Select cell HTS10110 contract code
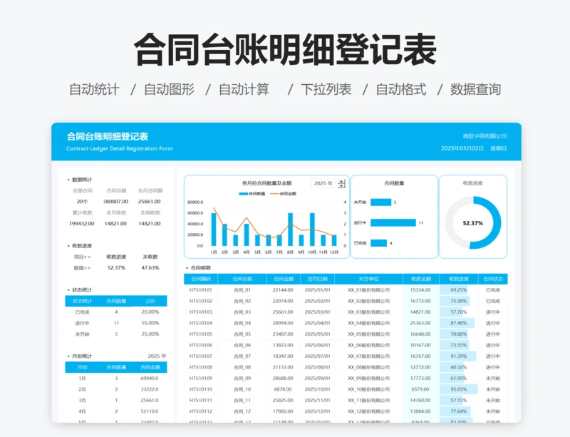Image resolution: width=570 pixels, height=437 pixels. [x=201, y=389]
